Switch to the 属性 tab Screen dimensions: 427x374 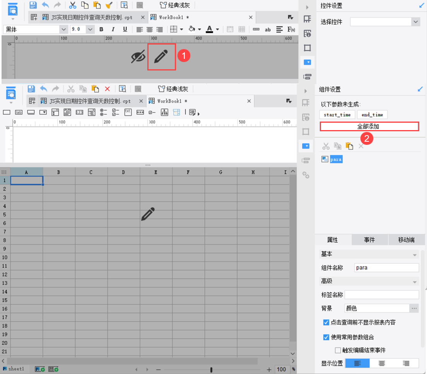click(333, 240)
